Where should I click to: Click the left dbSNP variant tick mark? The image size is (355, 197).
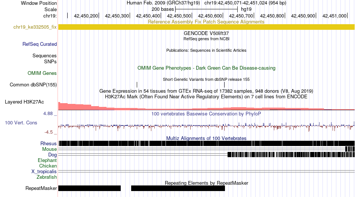[x=137, y=85]
